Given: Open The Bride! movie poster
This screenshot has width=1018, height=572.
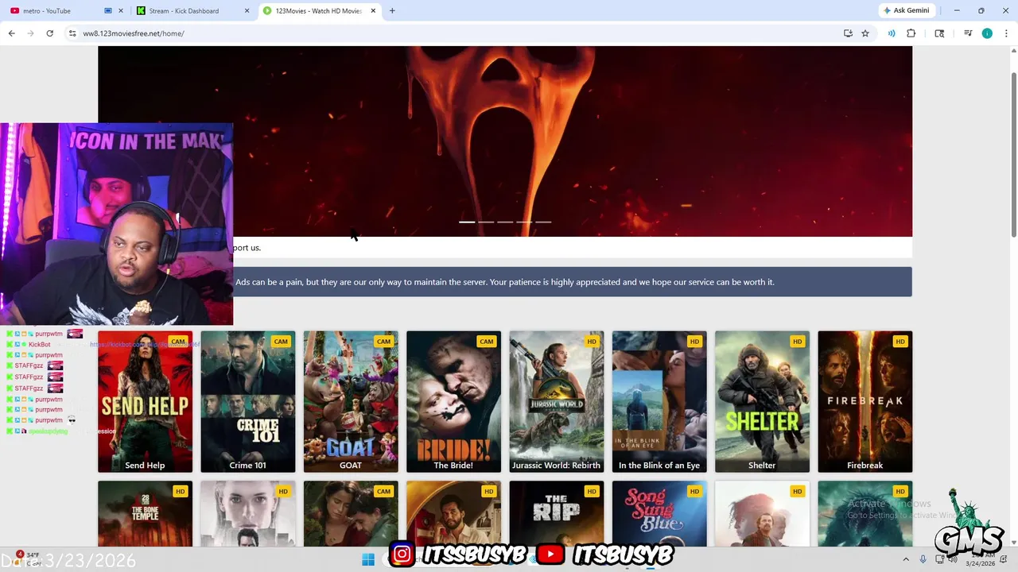Looking at the screenshot, I should tap(453, 402).
